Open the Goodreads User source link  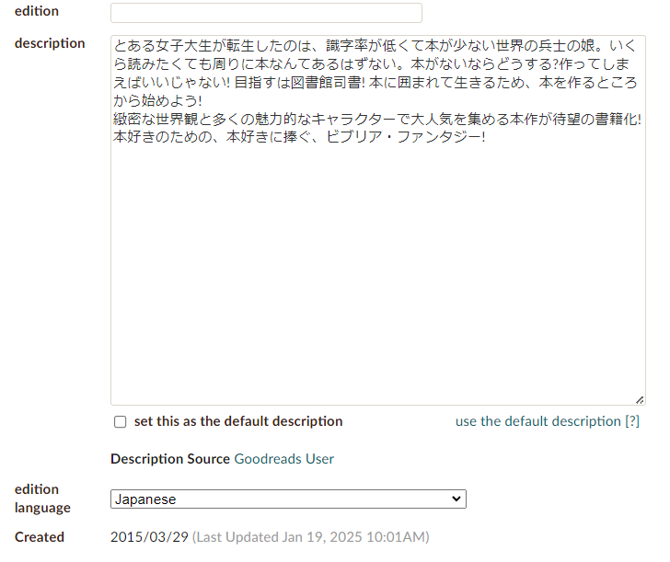pos(283,458)
